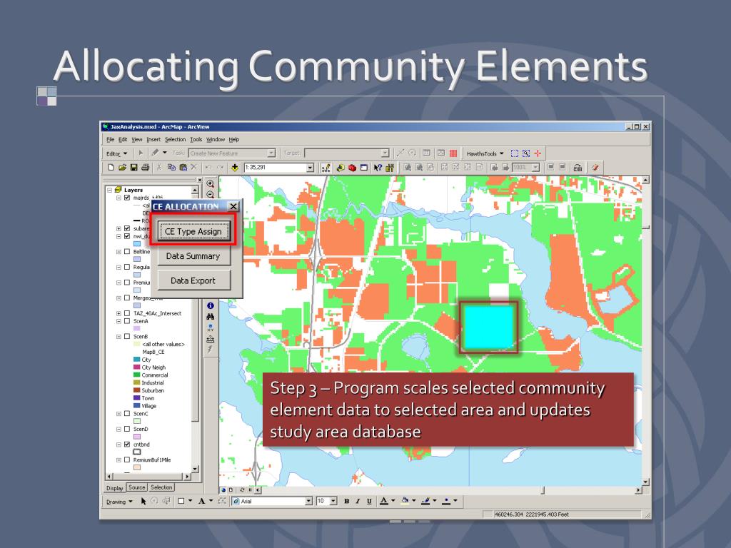Uncheck the majrds layer checkbox
731x548 pixels.
(127, 198)
